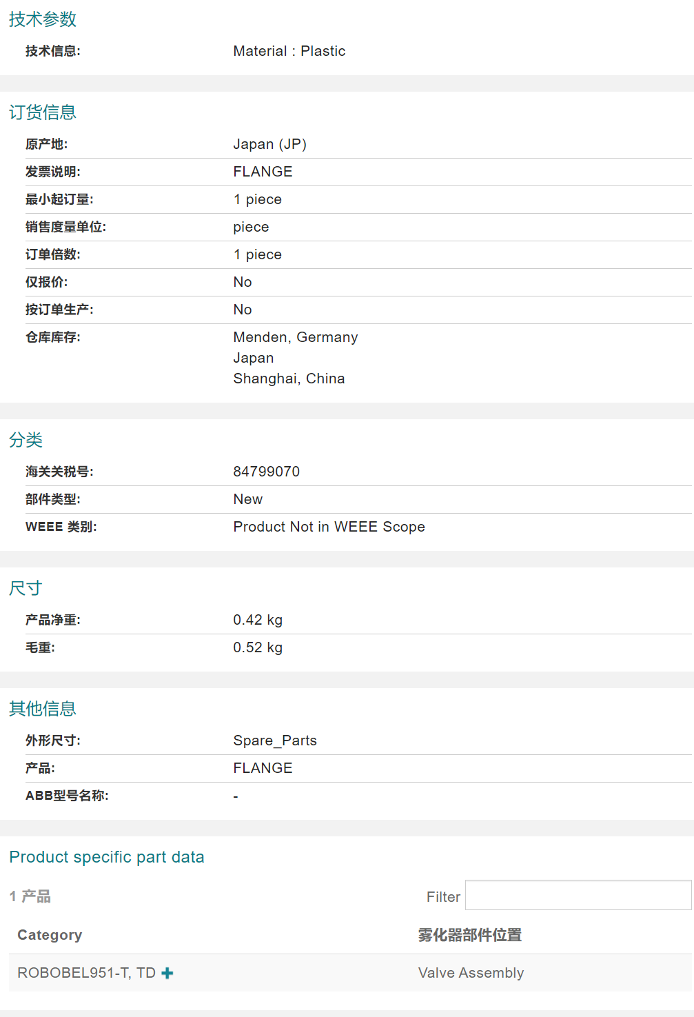Select the ROBOBEL951-T, TD category text

point(86,973)
